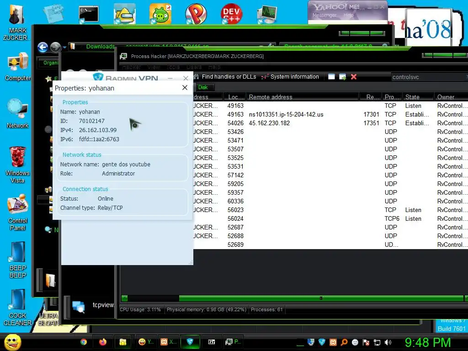Launch the BEEP BEEP desktop shortcut

pyautogui.click(x=18, y=260)
